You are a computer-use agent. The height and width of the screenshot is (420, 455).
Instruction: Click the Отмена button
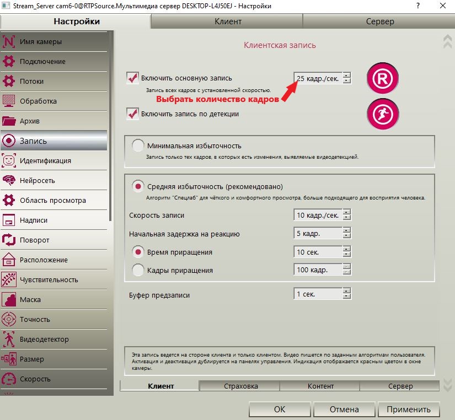click(x=344, y=410)
